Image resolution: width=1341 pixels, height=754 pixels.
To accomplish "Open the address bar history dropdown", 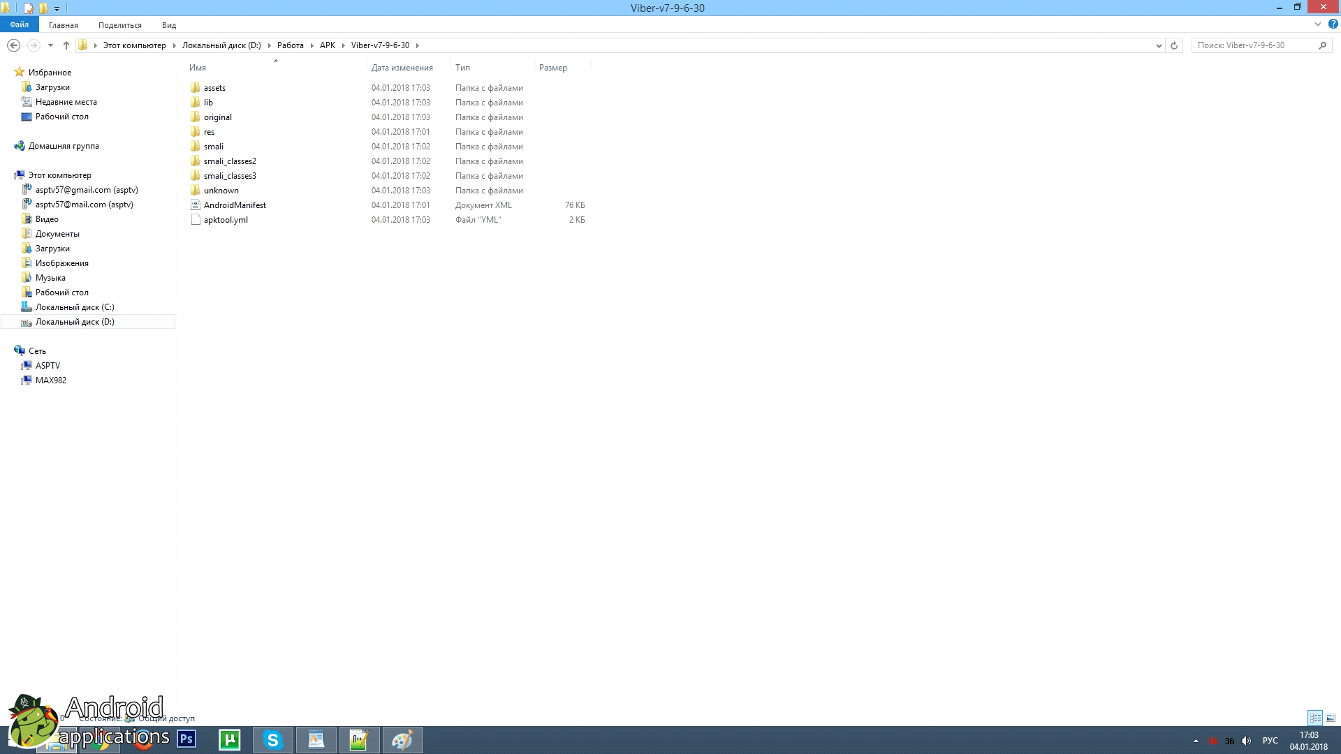I will pos(1159,45).
